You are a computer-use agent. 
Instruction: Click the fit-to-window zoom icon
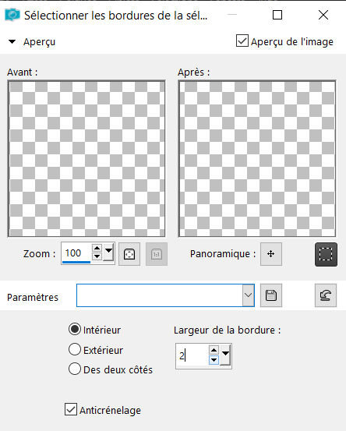tap(129, 254)
